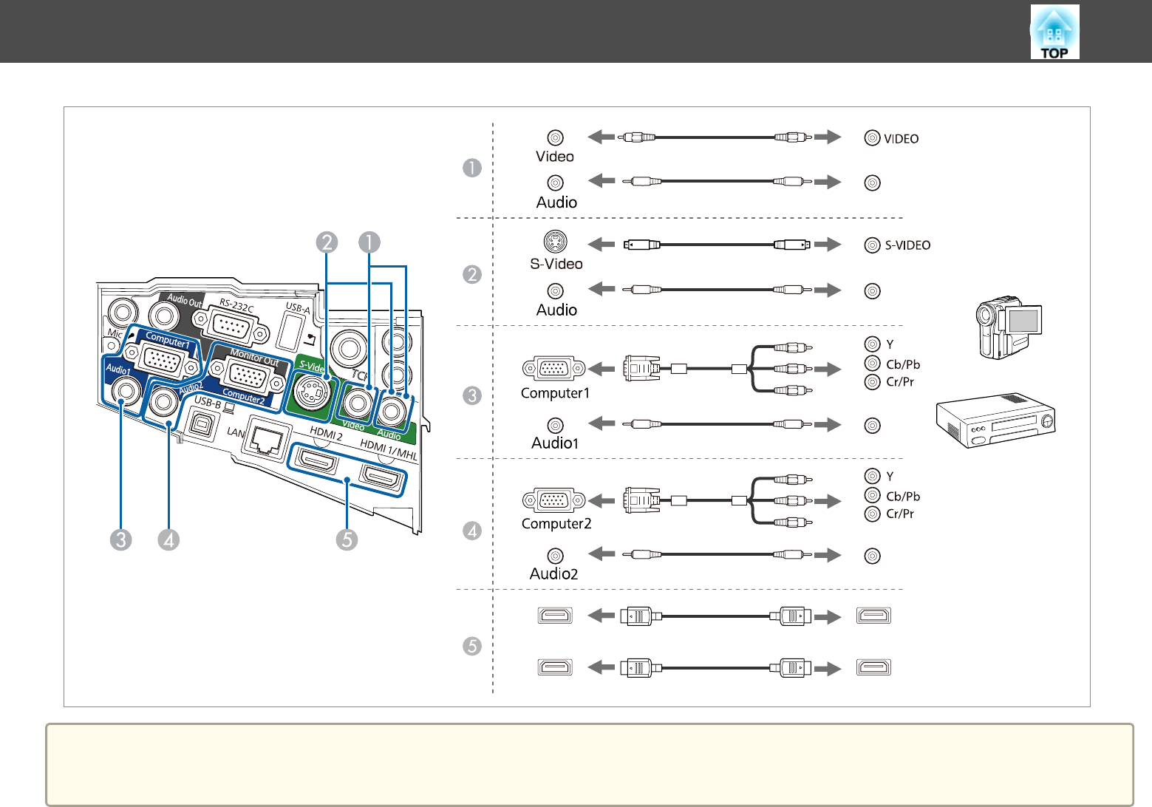Select the HDMI 2 port on projector panel
The height and width of the screenshot is (807, 1152).
coord(316,462)
